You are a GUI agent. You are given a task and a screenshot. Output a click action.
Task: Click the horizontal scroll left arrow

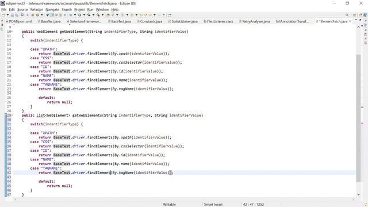point(16,200)
